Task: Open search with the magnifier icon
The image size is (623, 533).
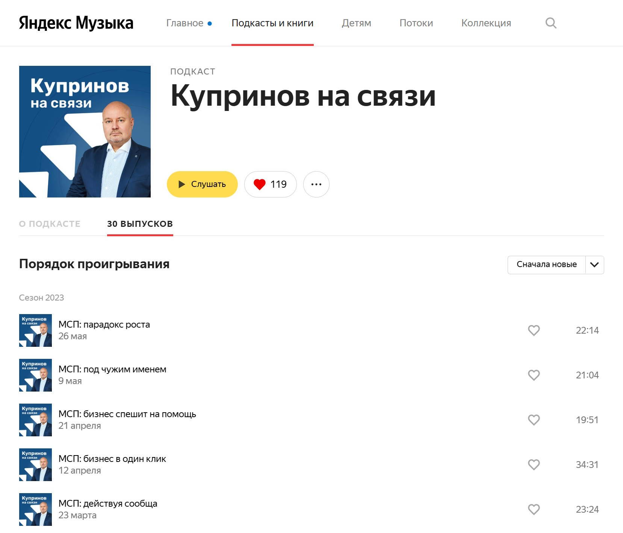Action: point(550,23)
